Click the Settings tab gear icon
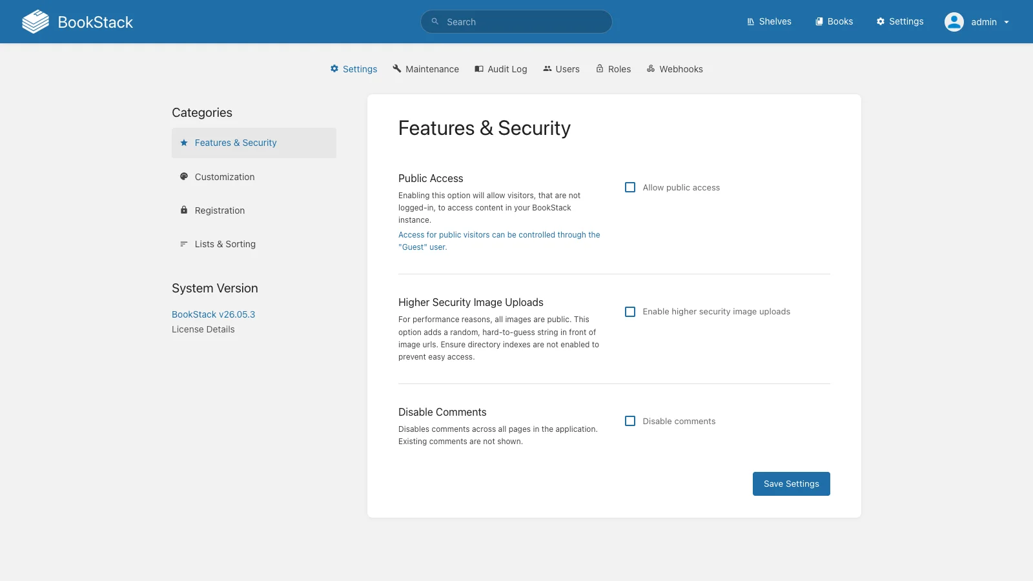 (334, 68)
